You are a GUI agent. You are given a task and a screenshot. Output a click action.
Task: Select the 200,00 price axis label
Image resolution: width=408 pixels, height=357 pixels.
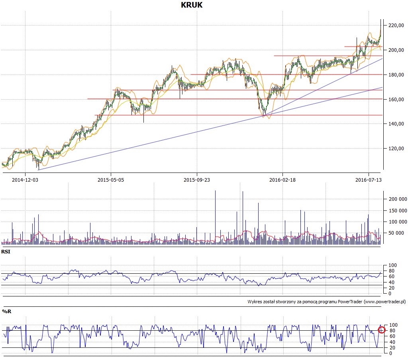[x=396, y=50]
